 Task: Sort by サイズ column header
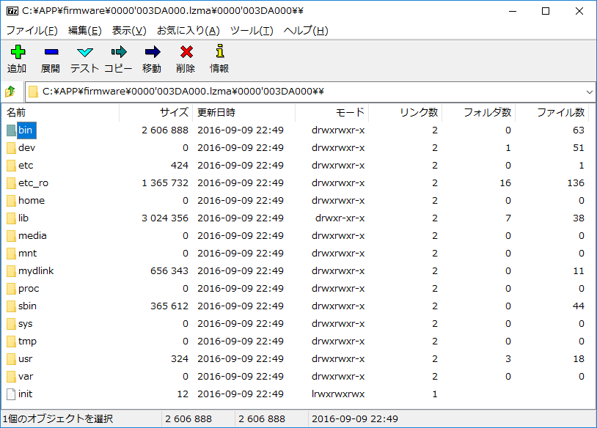click(156, 112)
